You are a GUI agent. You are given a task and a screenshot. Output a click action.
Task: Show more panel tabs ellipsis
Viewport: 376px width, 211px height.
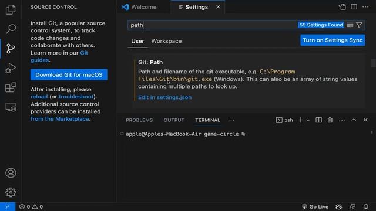[x=231, y=120]
